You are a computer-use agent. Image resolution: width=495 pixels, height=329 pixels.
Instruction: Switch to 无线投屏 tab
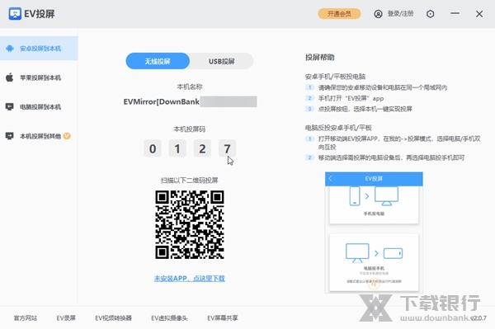coord(158,61)
